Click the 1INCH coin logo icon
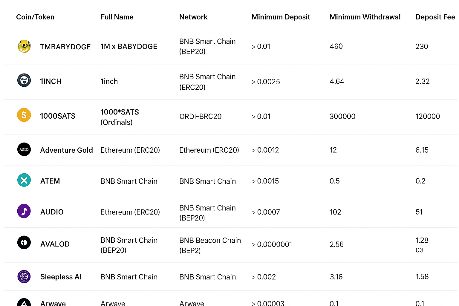The image size is (459, 306). (24, 80)
